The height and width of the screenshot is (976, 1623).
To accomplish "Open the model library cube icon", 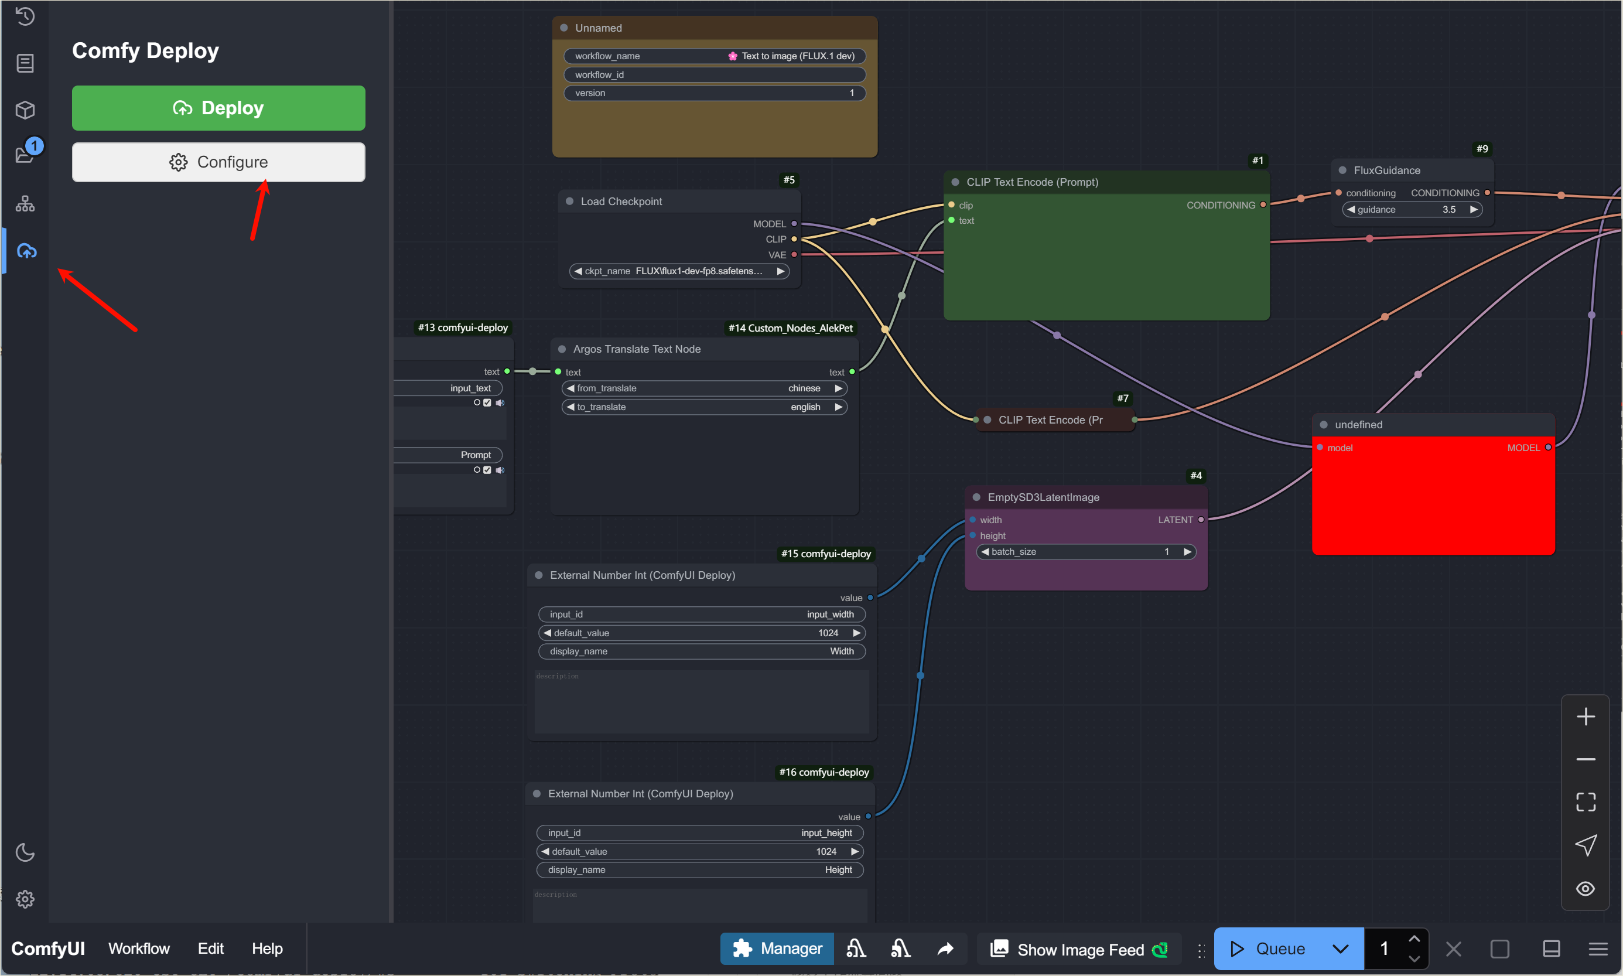I will 25,110.
